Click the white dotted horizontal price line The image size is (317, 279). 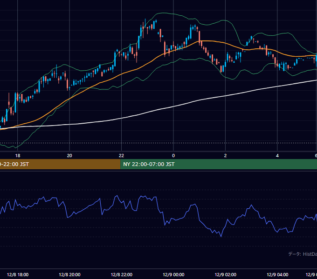pyautogui.click(x=158, y=143)
